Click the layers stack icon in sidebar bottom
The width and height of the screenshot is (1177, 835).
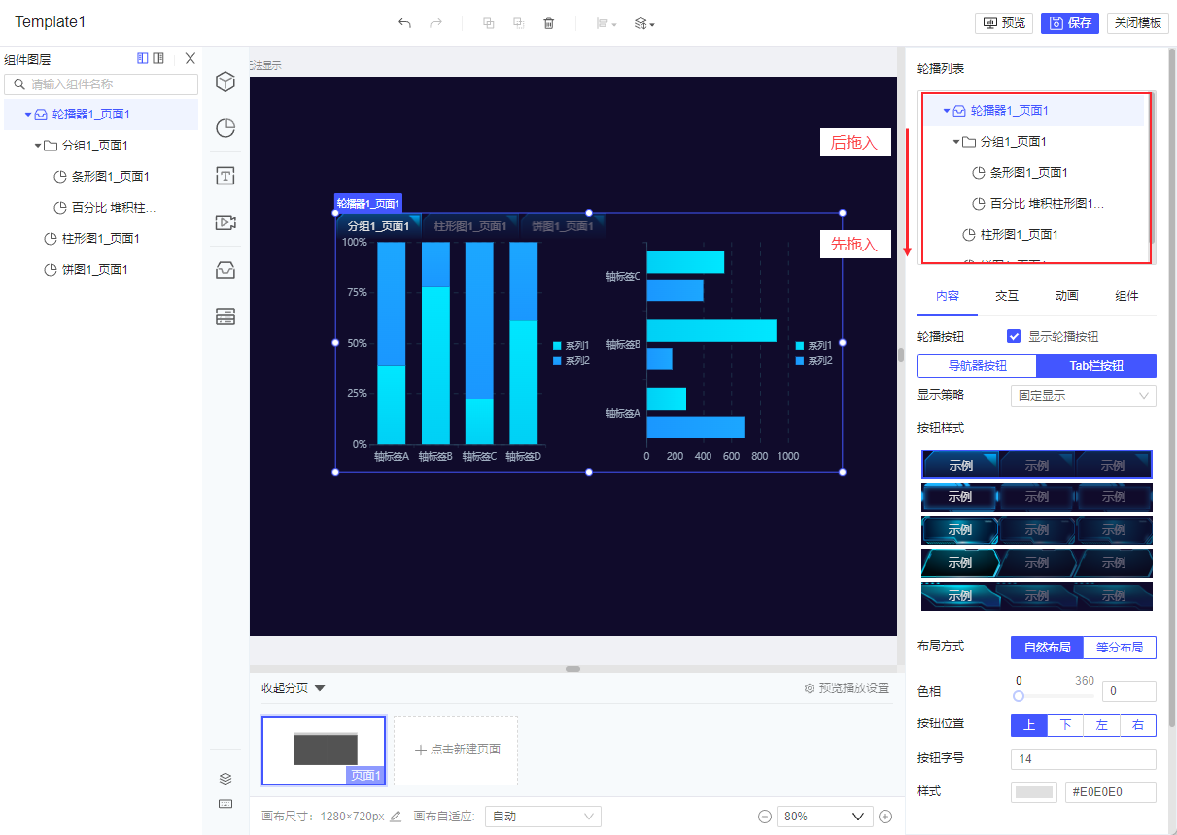[x=225, y=779]
